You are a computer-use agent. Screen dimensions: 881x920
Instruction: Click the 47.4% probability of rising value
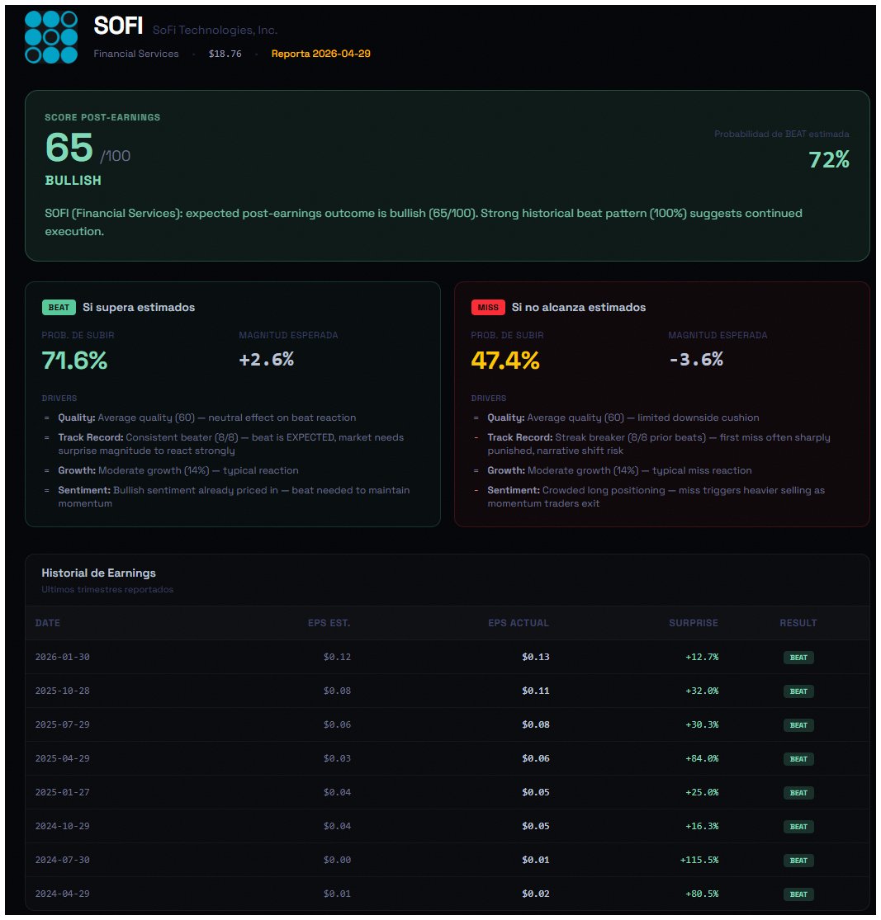pos(505,361)
